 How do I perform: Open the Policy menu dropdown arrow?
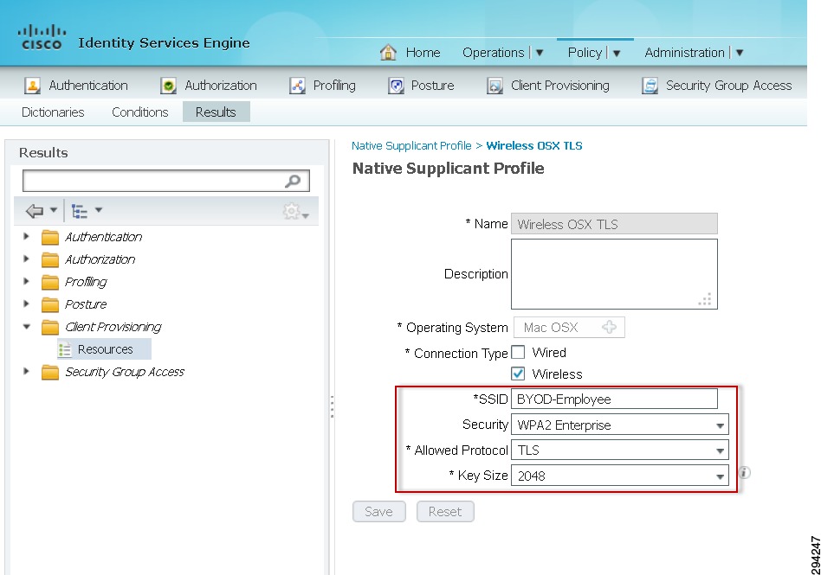point(617,53)
